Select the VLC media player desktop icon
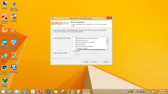Viewport: 168px width, 94px height. (x=14, y=31)
